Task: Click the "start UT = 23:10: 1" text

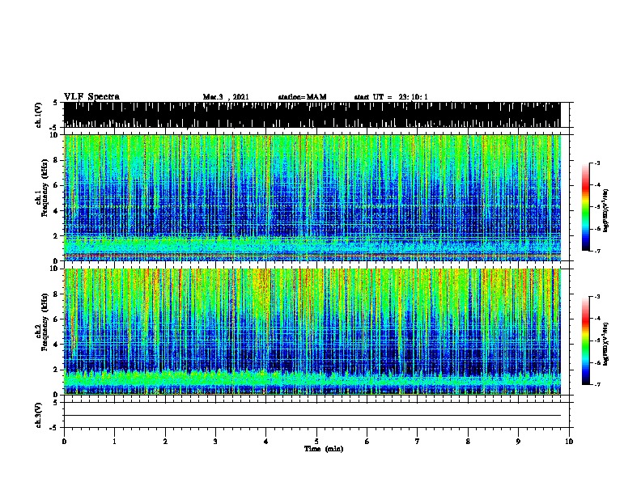Action: (x=391, y=97)
